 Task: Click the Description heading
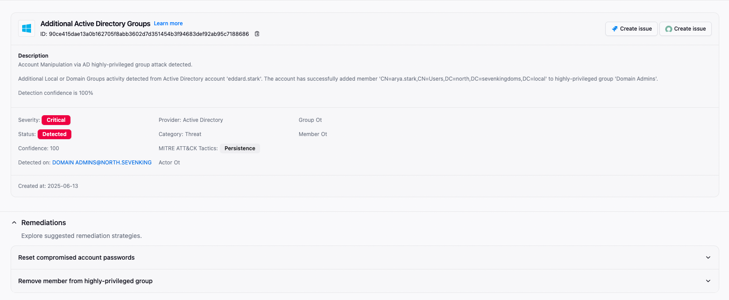(x=33, y=56)
